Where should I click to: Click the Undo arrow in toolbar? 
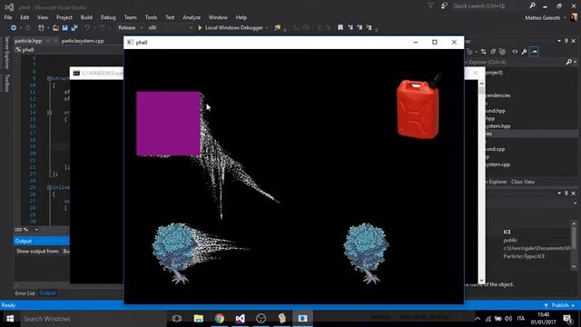tap(87, 28)
